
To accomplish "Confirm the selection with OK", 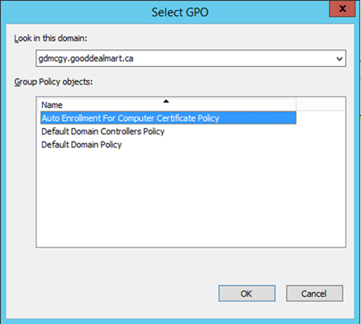I will [247, 294].
